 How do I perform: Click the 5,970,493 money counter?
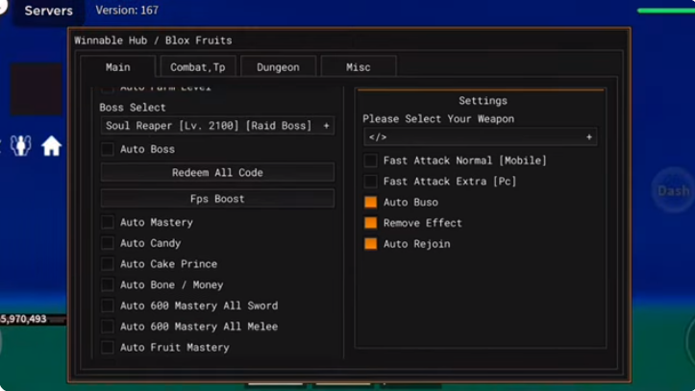point(24,319)
